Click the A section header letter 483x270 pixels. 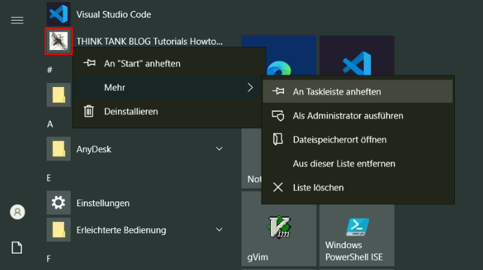click(50, 124)
